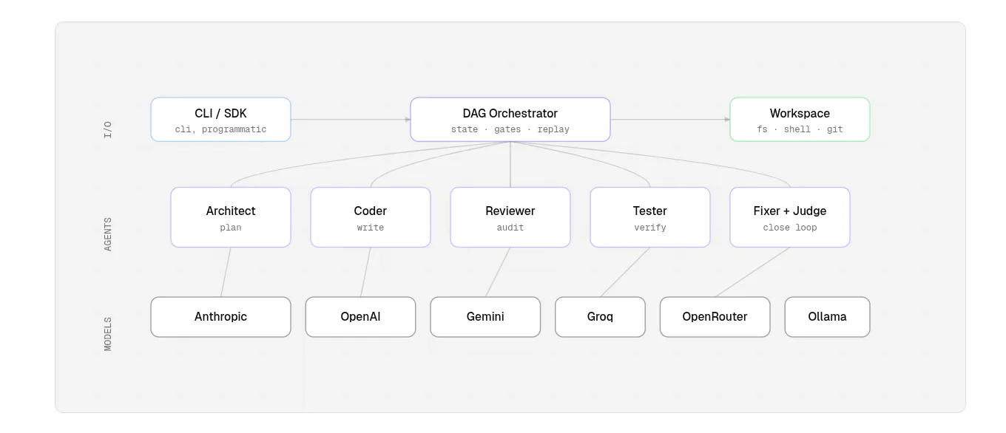The image size is (1006, 433).
Task: Select the Ollama model box
Action: coord(827,317)
